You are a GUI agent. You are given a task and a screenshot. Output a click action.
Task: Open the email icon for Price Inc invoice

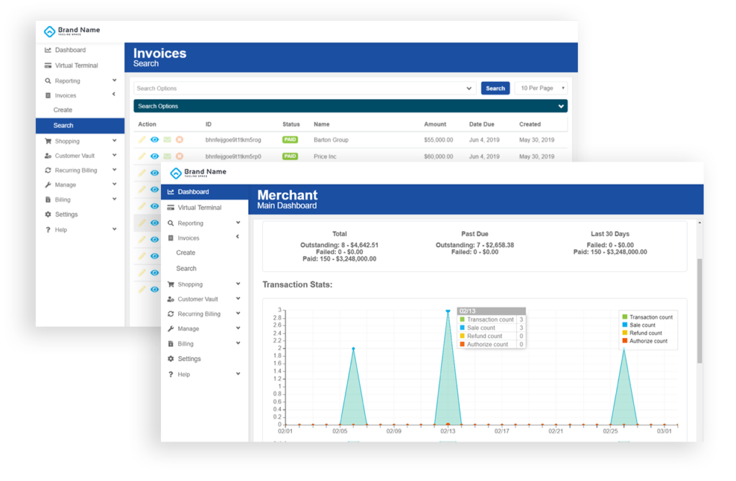pos(166,156)
